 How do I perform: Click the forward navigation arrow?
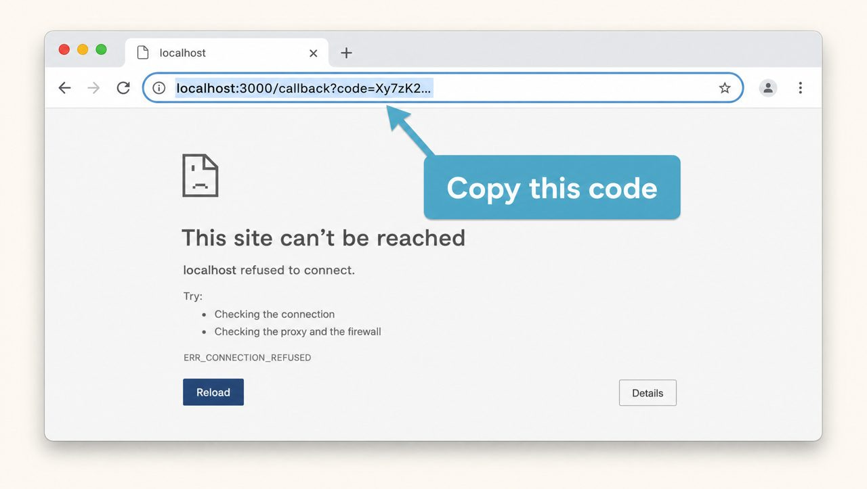(x=93, y=88)
